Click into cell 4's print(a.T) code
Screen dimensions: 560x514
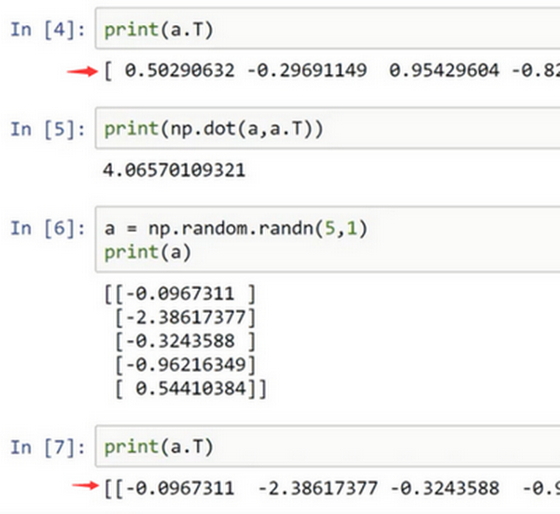pos(159,30)
